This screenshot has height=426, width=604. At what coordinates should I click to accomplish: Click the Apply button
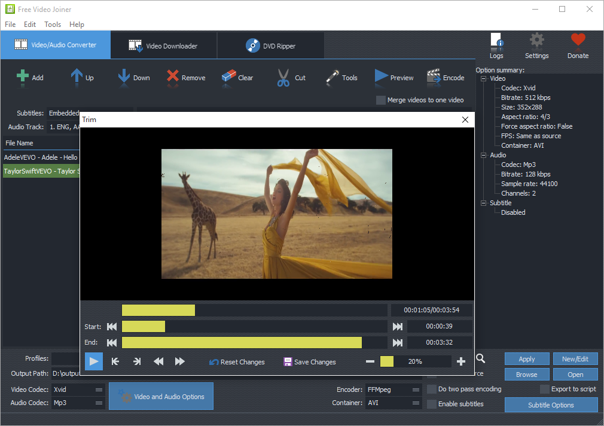pyautogui.click(x=527, y=359)
